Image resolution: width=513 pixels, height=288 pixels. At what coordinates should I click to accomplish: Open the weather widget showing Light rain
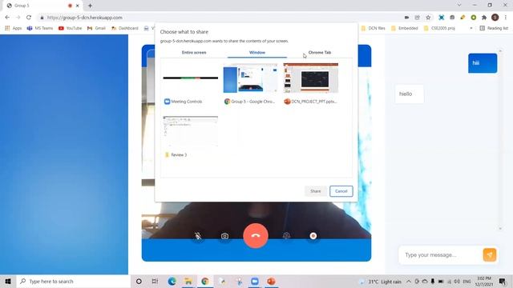(x=381, y=282)
